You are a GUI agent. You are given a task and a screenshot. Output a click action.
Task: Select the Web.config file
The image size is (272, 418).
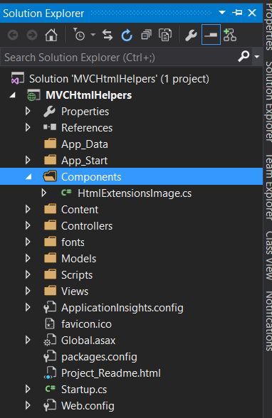coord(88,406)
